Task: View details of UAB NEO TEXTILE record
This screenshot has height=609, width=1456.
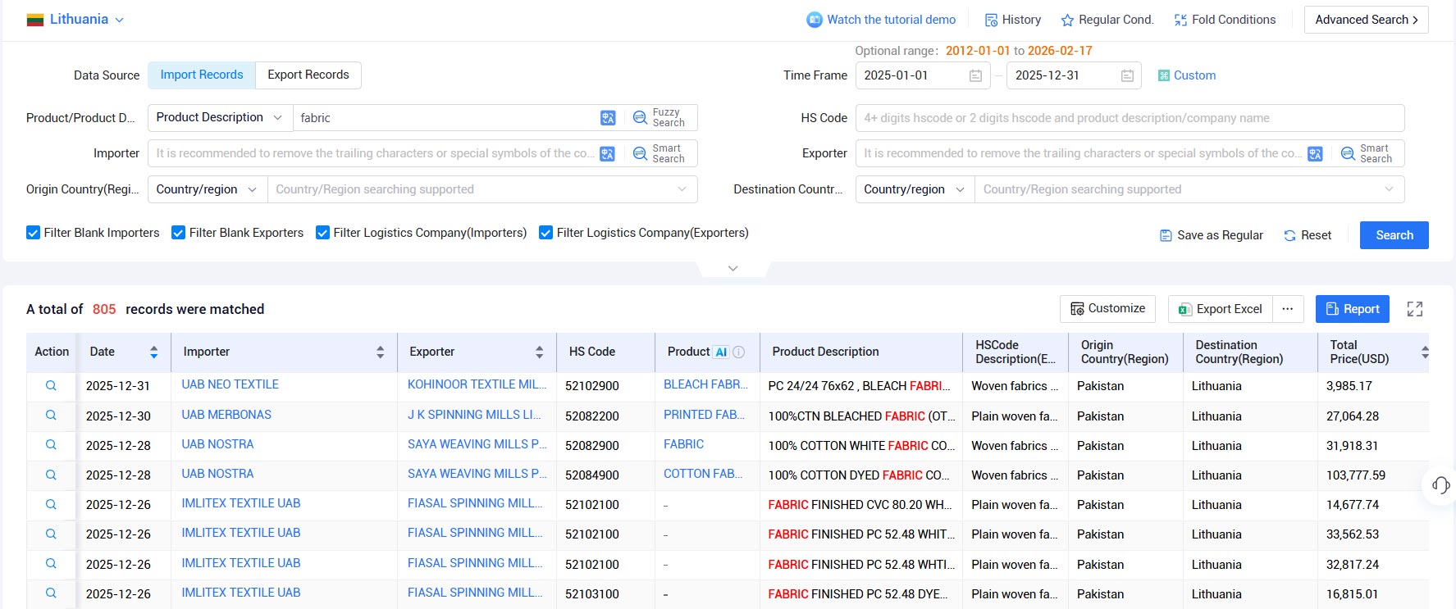Action: [51, 385]
